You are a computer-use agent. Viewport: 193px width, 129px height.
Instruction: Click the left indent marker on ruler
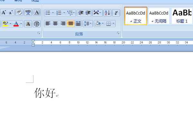(33, 45)
